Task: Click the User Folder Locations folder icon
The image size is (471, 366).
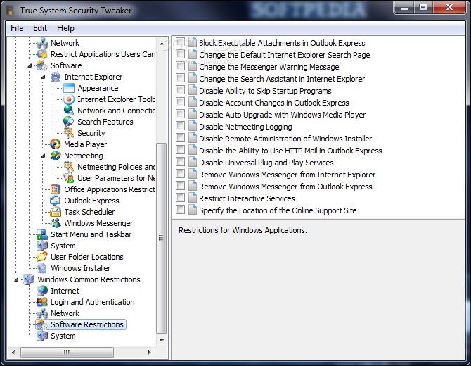Action: [x=42, y=257]
